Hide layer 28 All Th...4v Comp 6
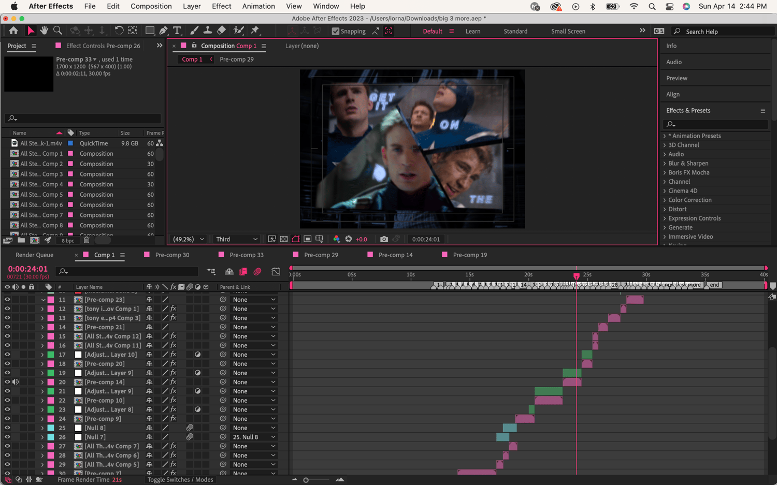 pyautogui.click(x=7, y=455)
